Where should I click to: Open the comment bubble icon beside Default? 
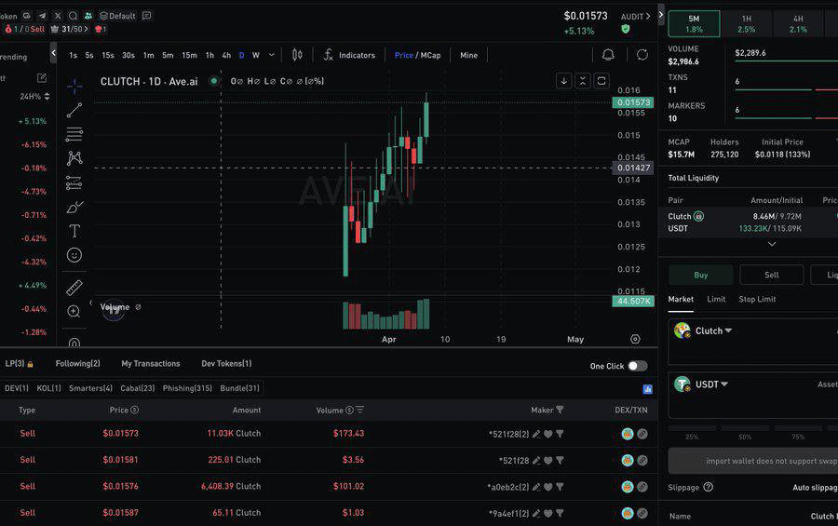pos(146,16)
